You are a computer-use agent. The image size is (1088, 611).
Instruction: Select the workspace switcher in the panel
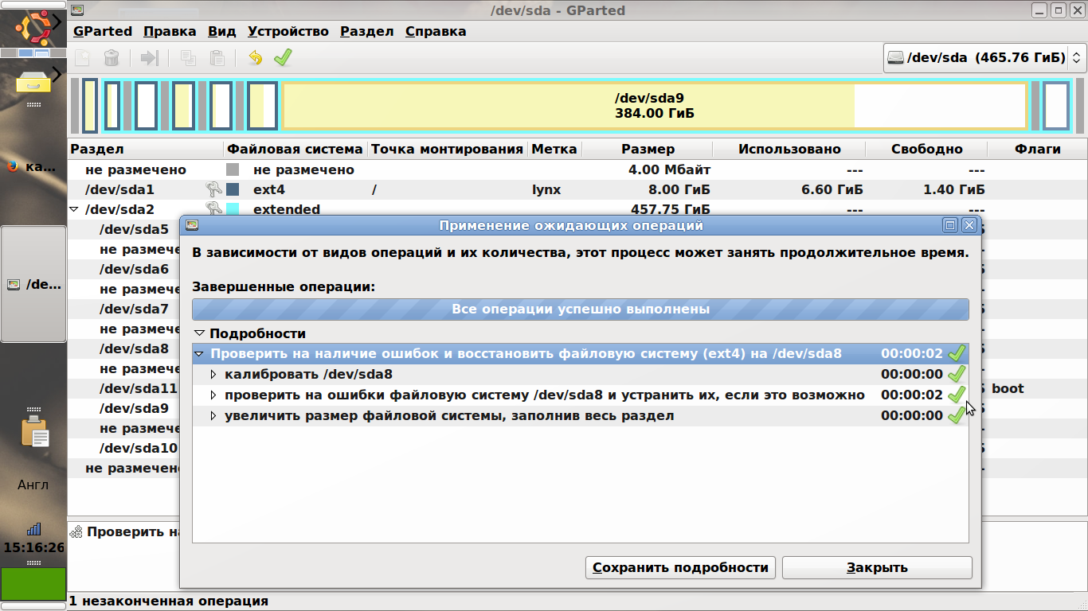33,53
